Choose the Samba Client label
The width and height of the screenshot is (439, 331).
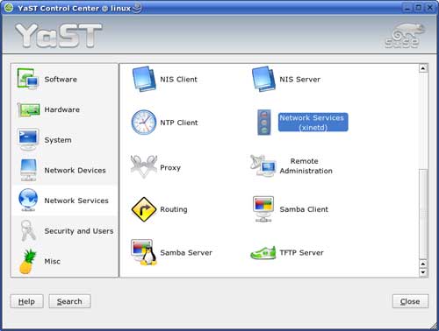pos(304,209)
